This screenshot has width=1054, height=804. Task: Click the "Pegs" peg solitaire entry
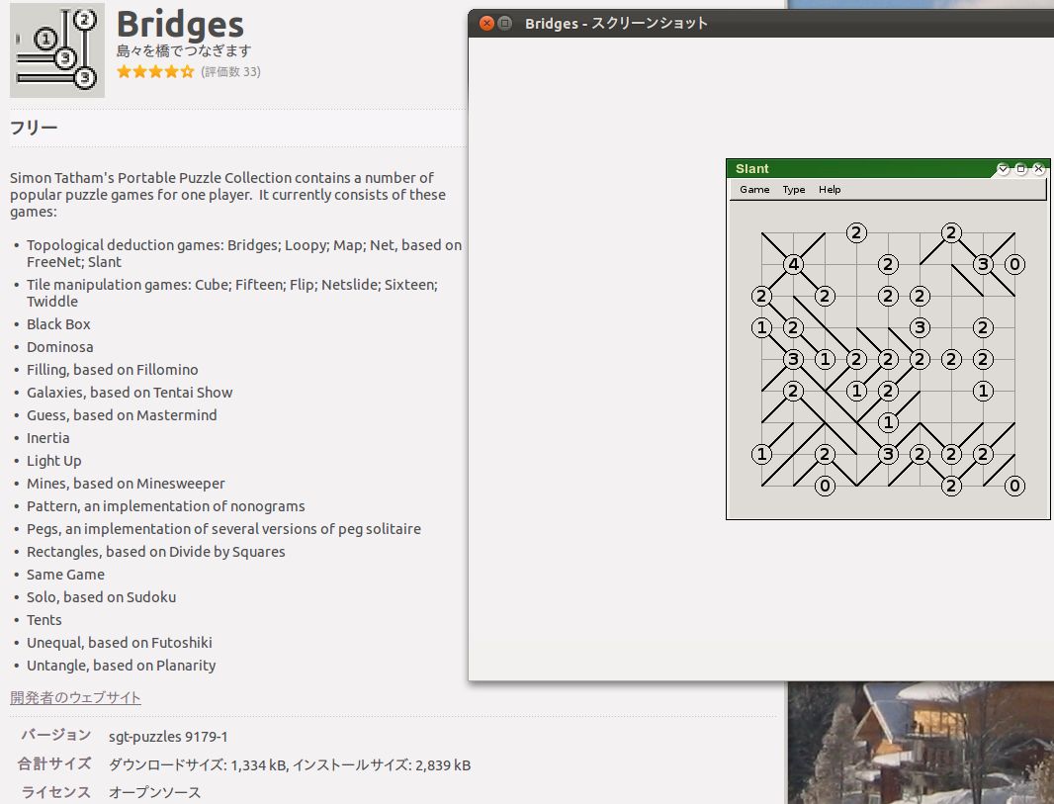223,529
